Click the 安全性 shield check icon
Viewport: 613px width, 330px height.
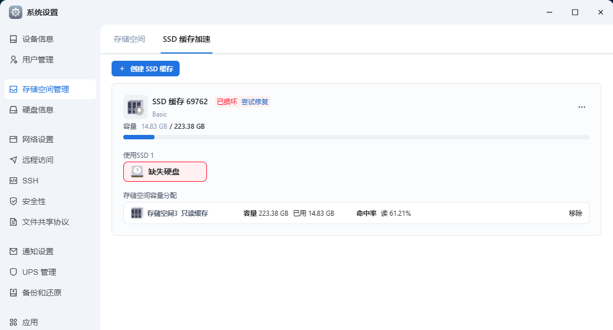click(x=13, y=202)
